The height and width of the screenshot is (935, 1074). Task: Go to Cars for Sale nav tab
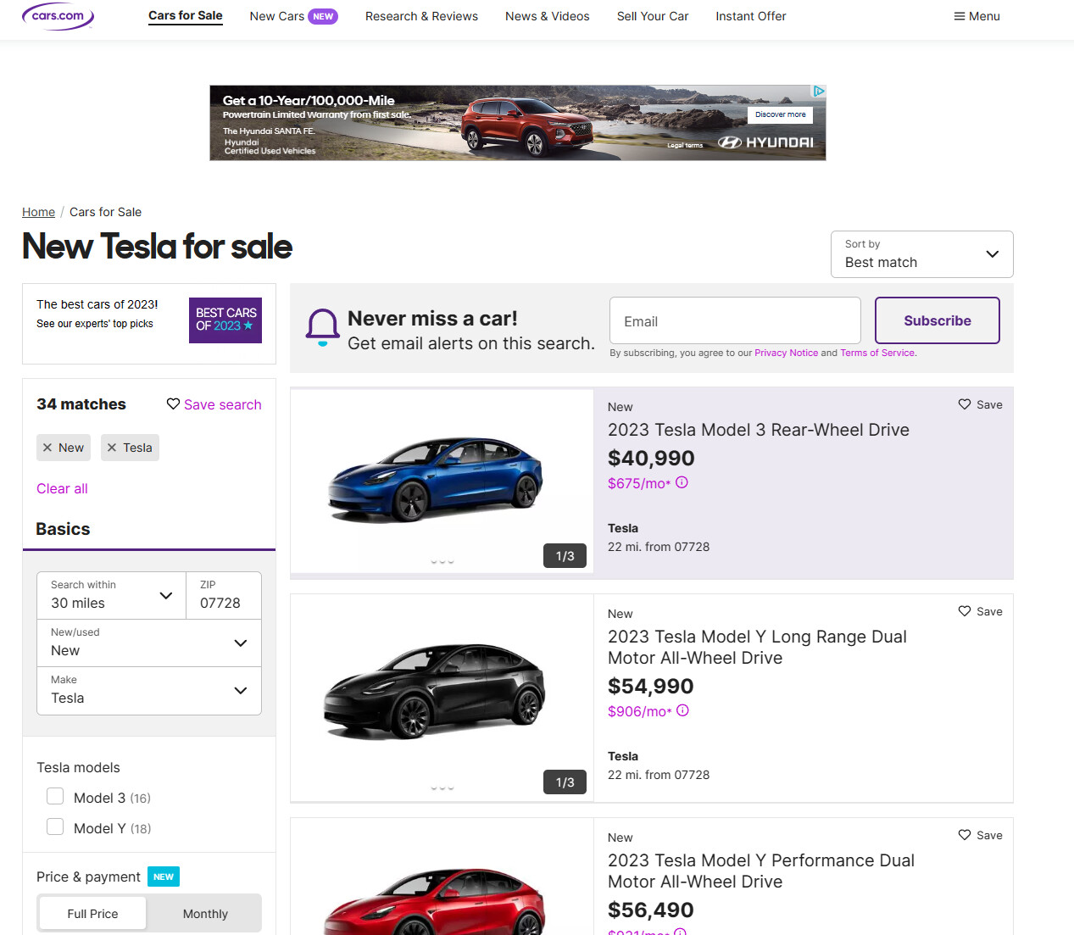186,16
